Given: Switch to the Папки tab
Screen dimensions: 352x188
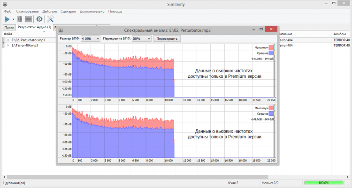Looking at the screenshot, I should [9, 27].
